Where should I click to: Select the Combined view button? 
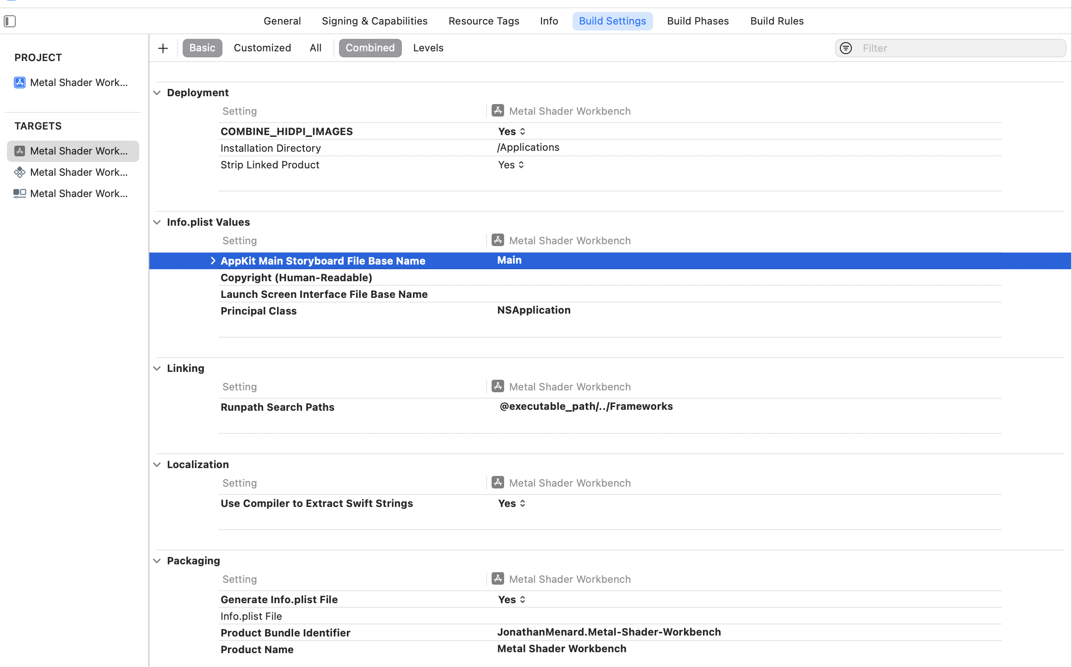tap(370, 48)
